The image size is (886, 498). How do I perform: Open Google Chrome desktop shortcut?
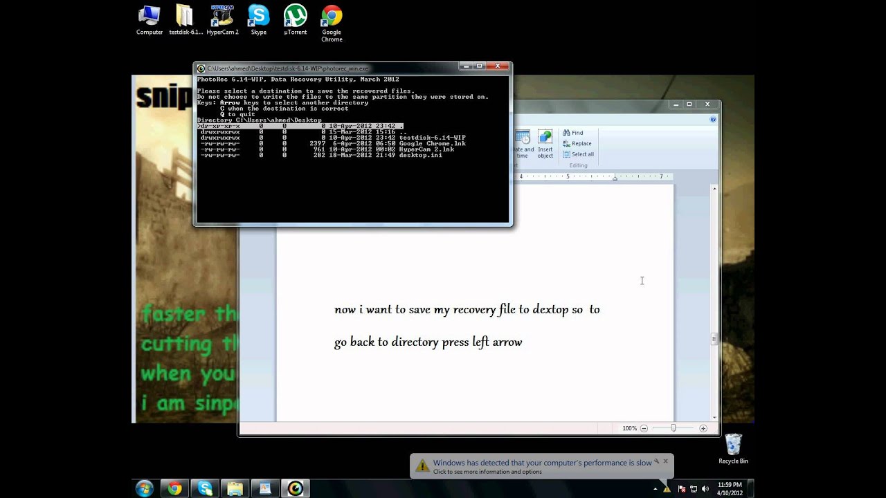tap(332, 24)
